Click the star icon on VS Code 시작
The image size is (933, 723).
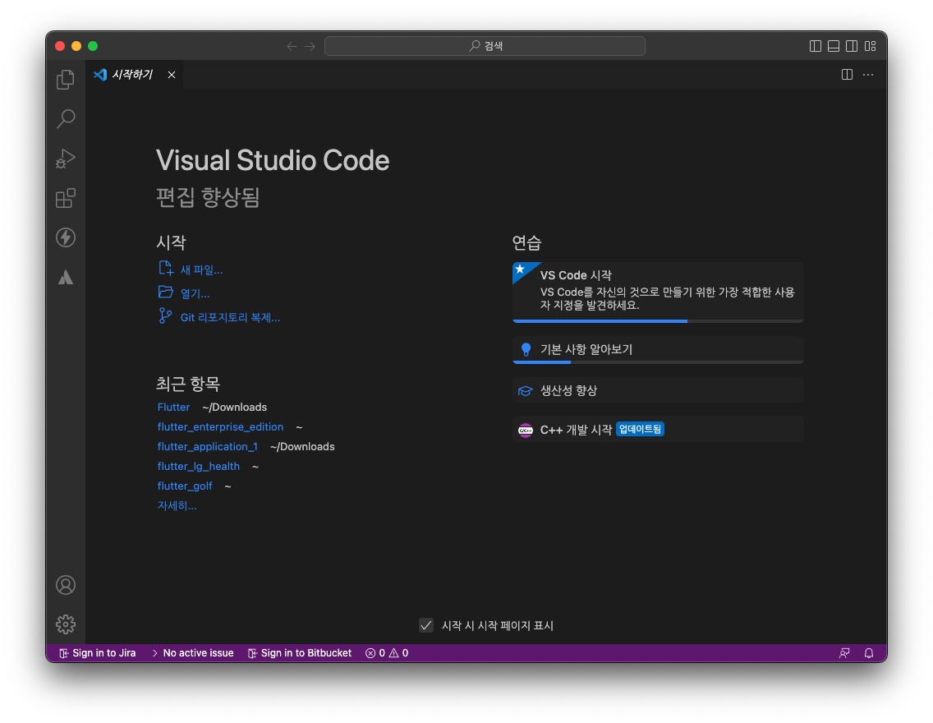click(520, 269)
